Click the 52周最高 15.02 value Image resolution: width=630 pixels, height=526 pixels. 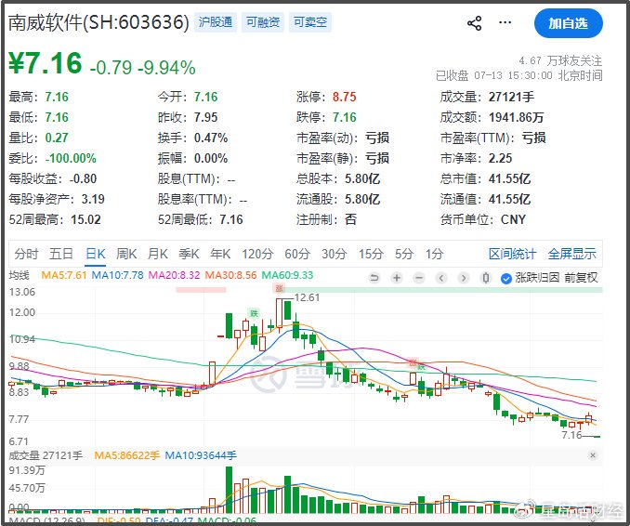[86, 220]
